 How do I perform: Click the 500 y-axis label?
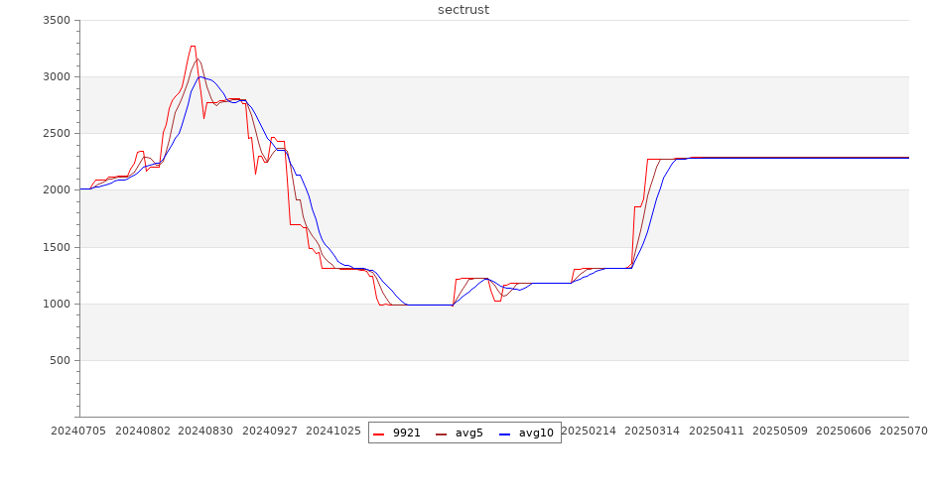[x=62, y=360]
